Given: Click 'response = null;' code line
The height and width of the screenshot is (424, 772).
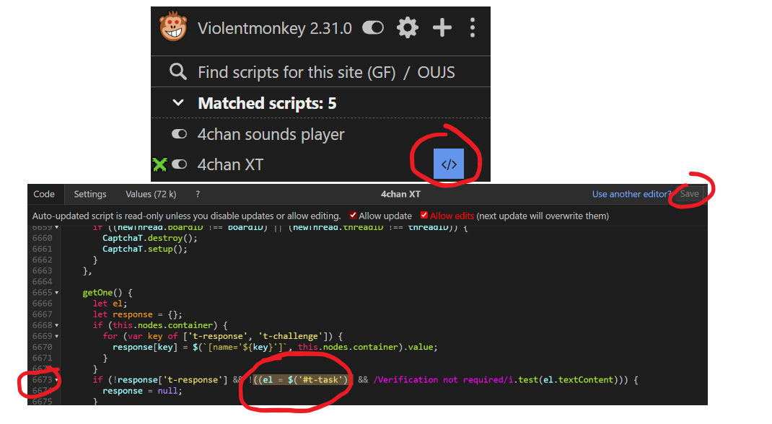Looking at the screenshot, I should click(x=142, y=391).
